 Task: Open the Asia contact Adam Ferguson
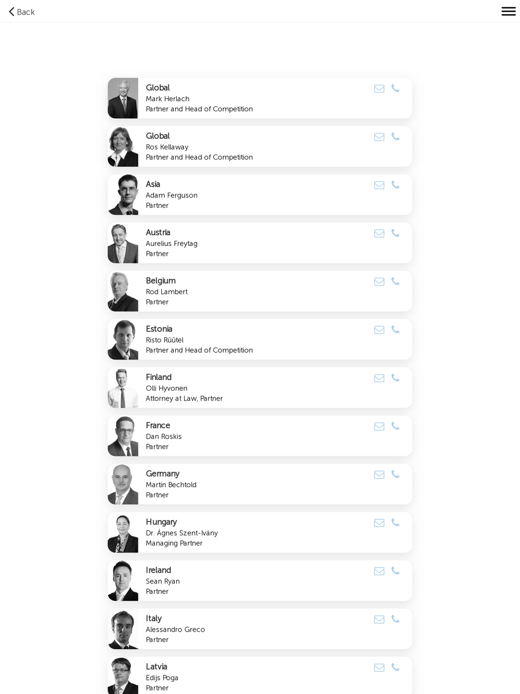tap(260, 195)
